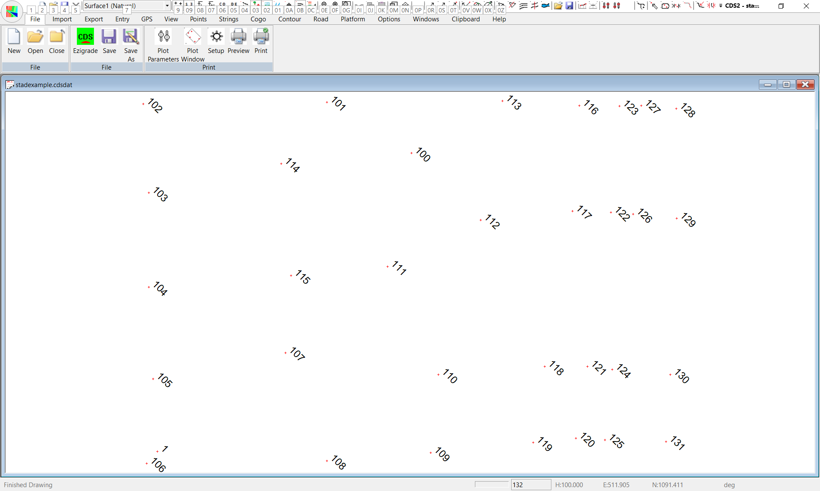
Task: Open the Help menu
Action: coord(499,19)
